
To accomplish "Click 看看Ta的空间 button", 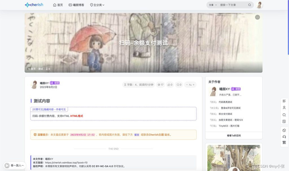I will coord(234,136).
